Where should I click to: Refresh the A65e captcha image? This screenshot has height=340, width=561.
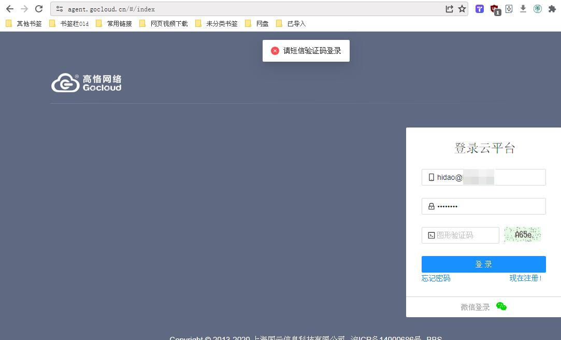[x=522, y=235]
